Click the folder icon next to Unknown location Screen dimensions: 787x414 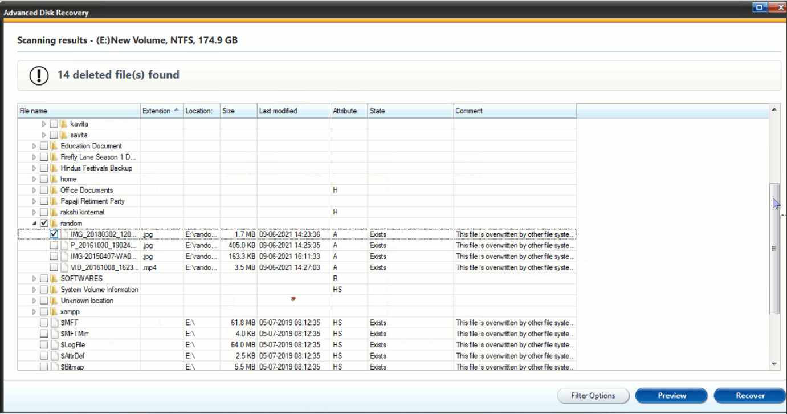point(54,300)
